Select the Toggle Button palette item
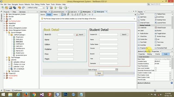Screen dimensions: 174x97 (x=160, y=33)
